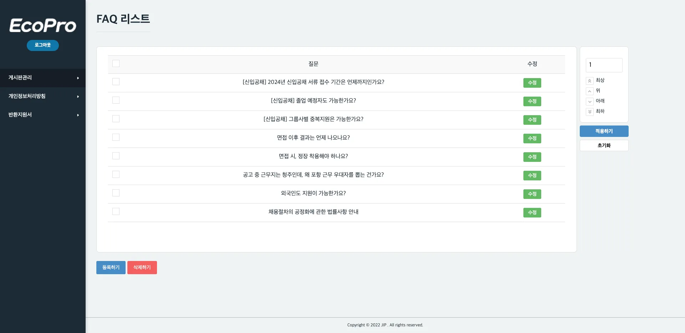The image size is (685, 333).
Task: Focus the order number input showing 1
Action: tap(604, 65)
